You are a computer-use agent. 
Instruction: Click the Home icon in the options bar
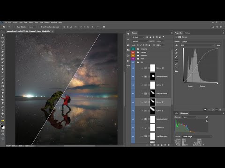pyautogui.click(x=4, y=27)
